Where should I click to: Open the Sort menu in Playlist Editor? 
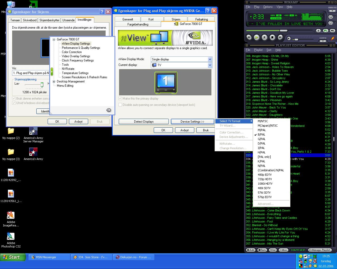pos(269,50)
